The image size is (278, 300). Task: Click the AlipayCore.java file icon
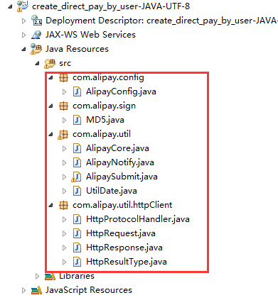click(77, 148)
